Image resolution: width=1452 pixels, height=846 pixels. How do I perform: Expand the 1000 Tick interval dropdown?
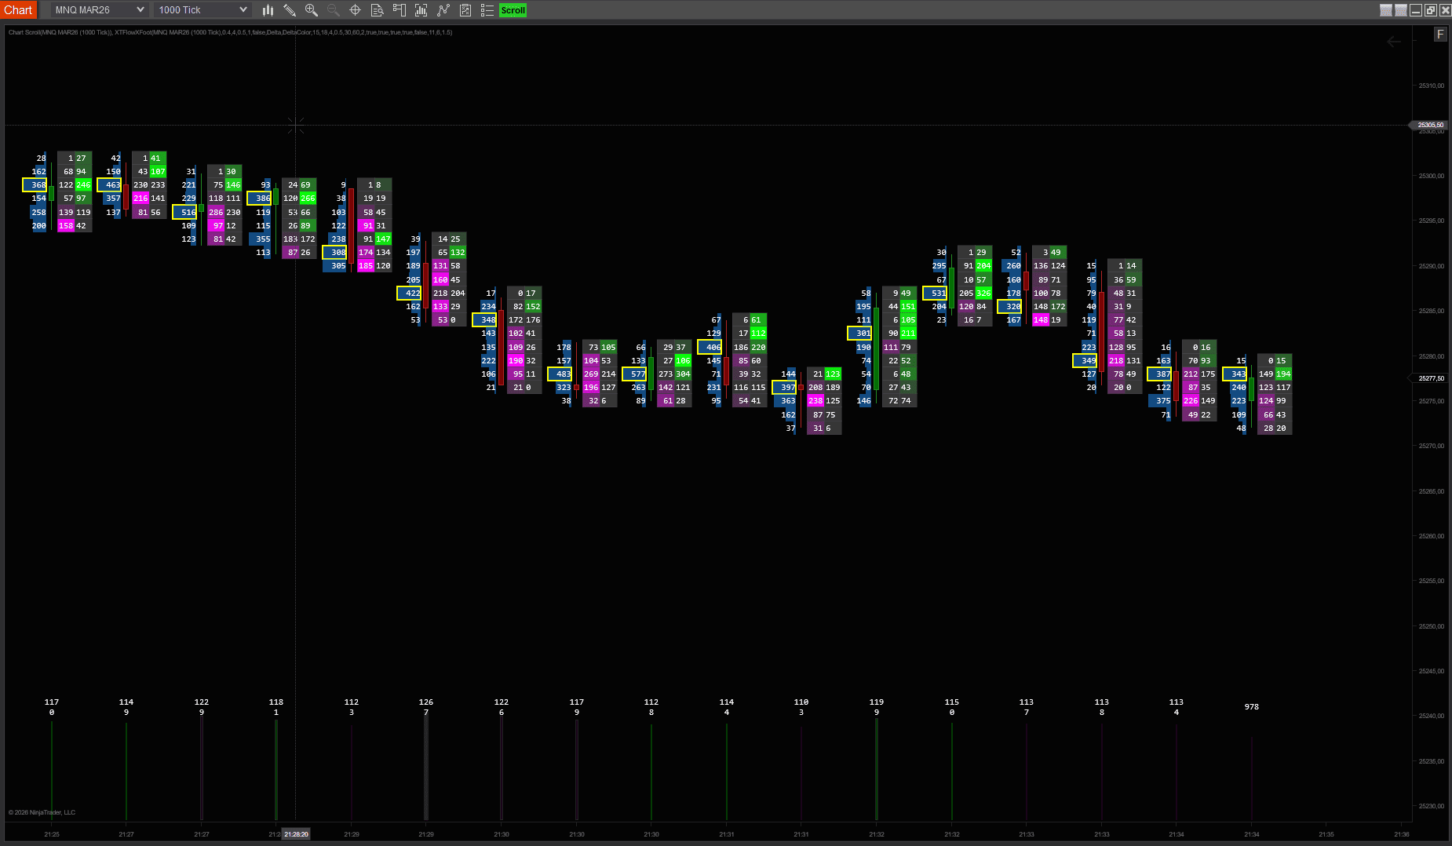pyautogui.click(x=202, y=10)
